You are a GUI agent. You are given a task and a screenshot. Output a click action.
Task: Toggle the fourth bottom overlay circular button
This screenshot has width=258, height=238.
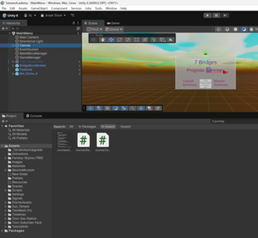pyautogui.click(x=116, y=108)
